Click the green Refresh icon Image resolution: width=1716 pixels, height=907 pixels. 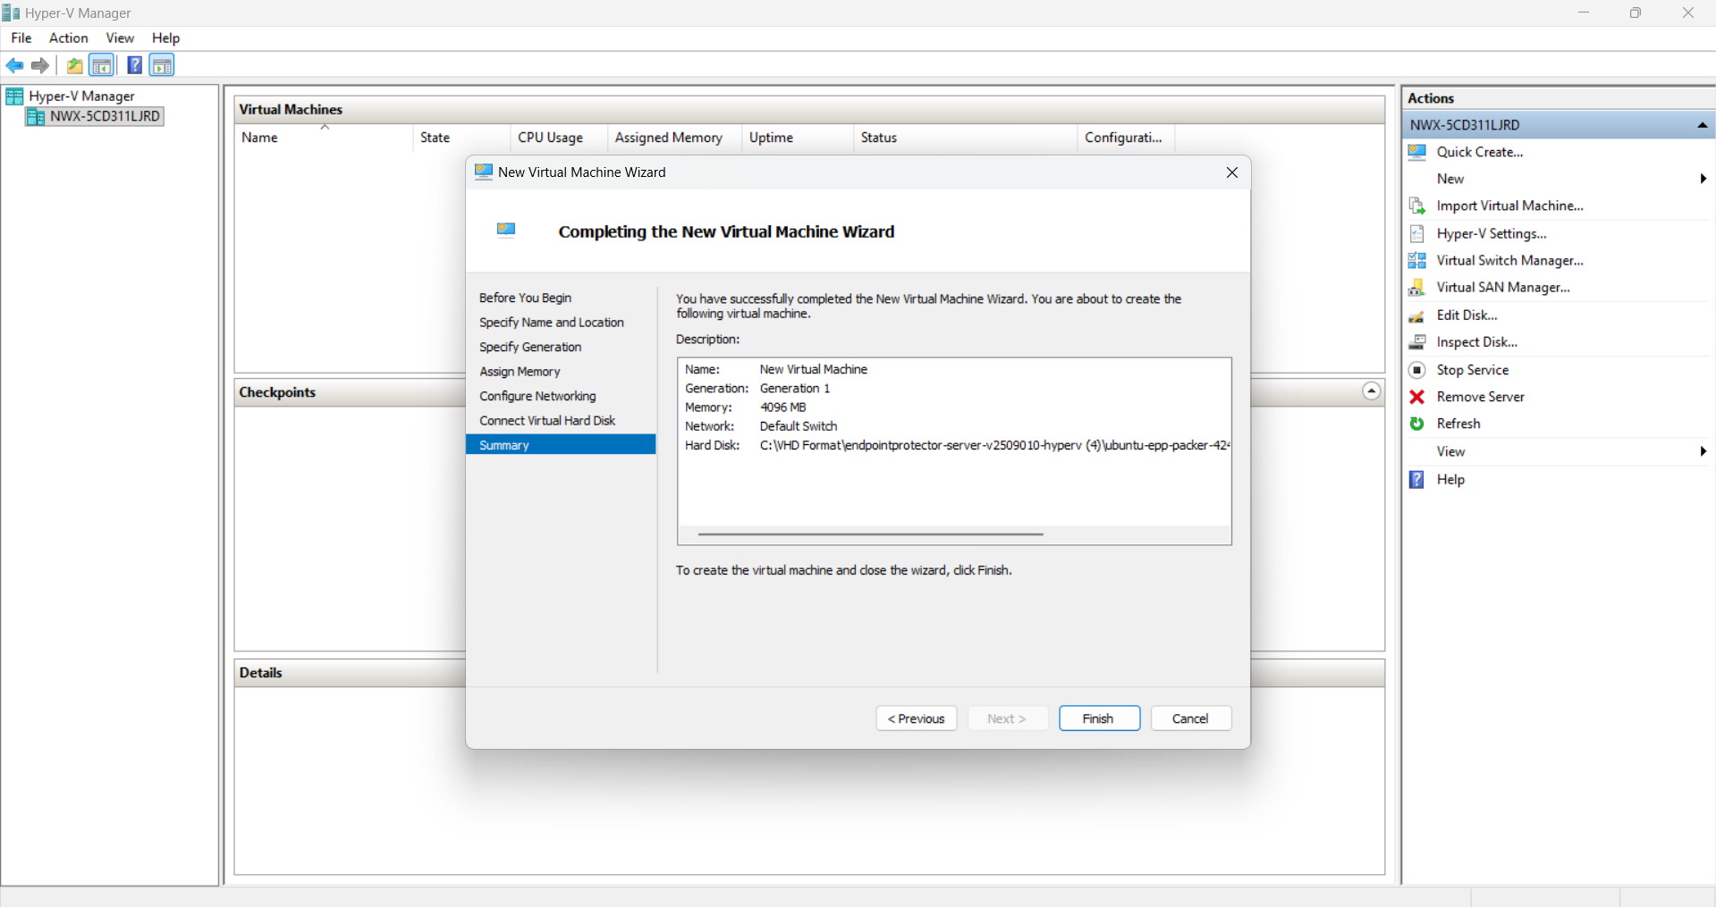[1416, 424]
